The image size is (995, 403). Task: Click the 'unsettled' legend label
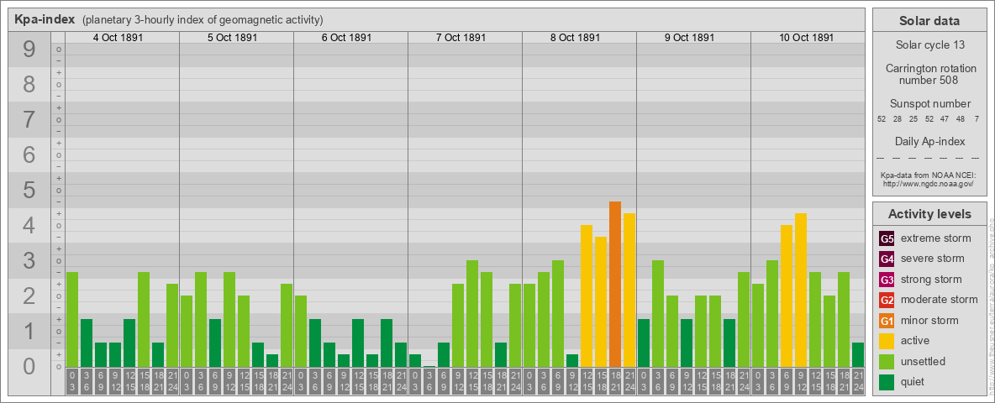pos(924,361)
